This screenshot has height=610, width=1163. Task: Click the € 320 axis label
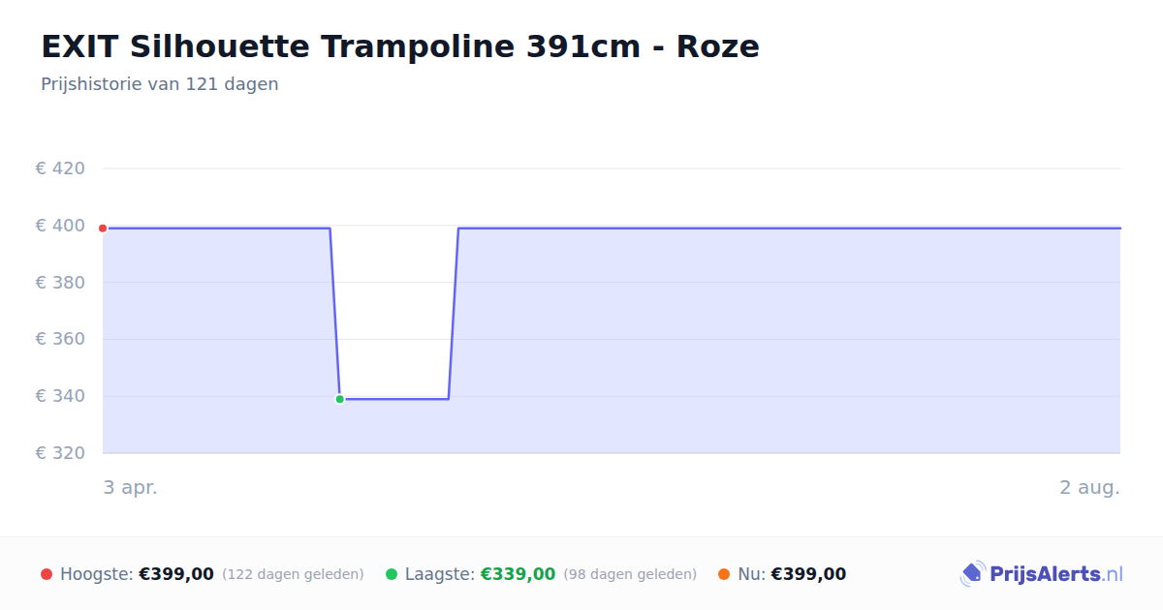click(60, 453)
